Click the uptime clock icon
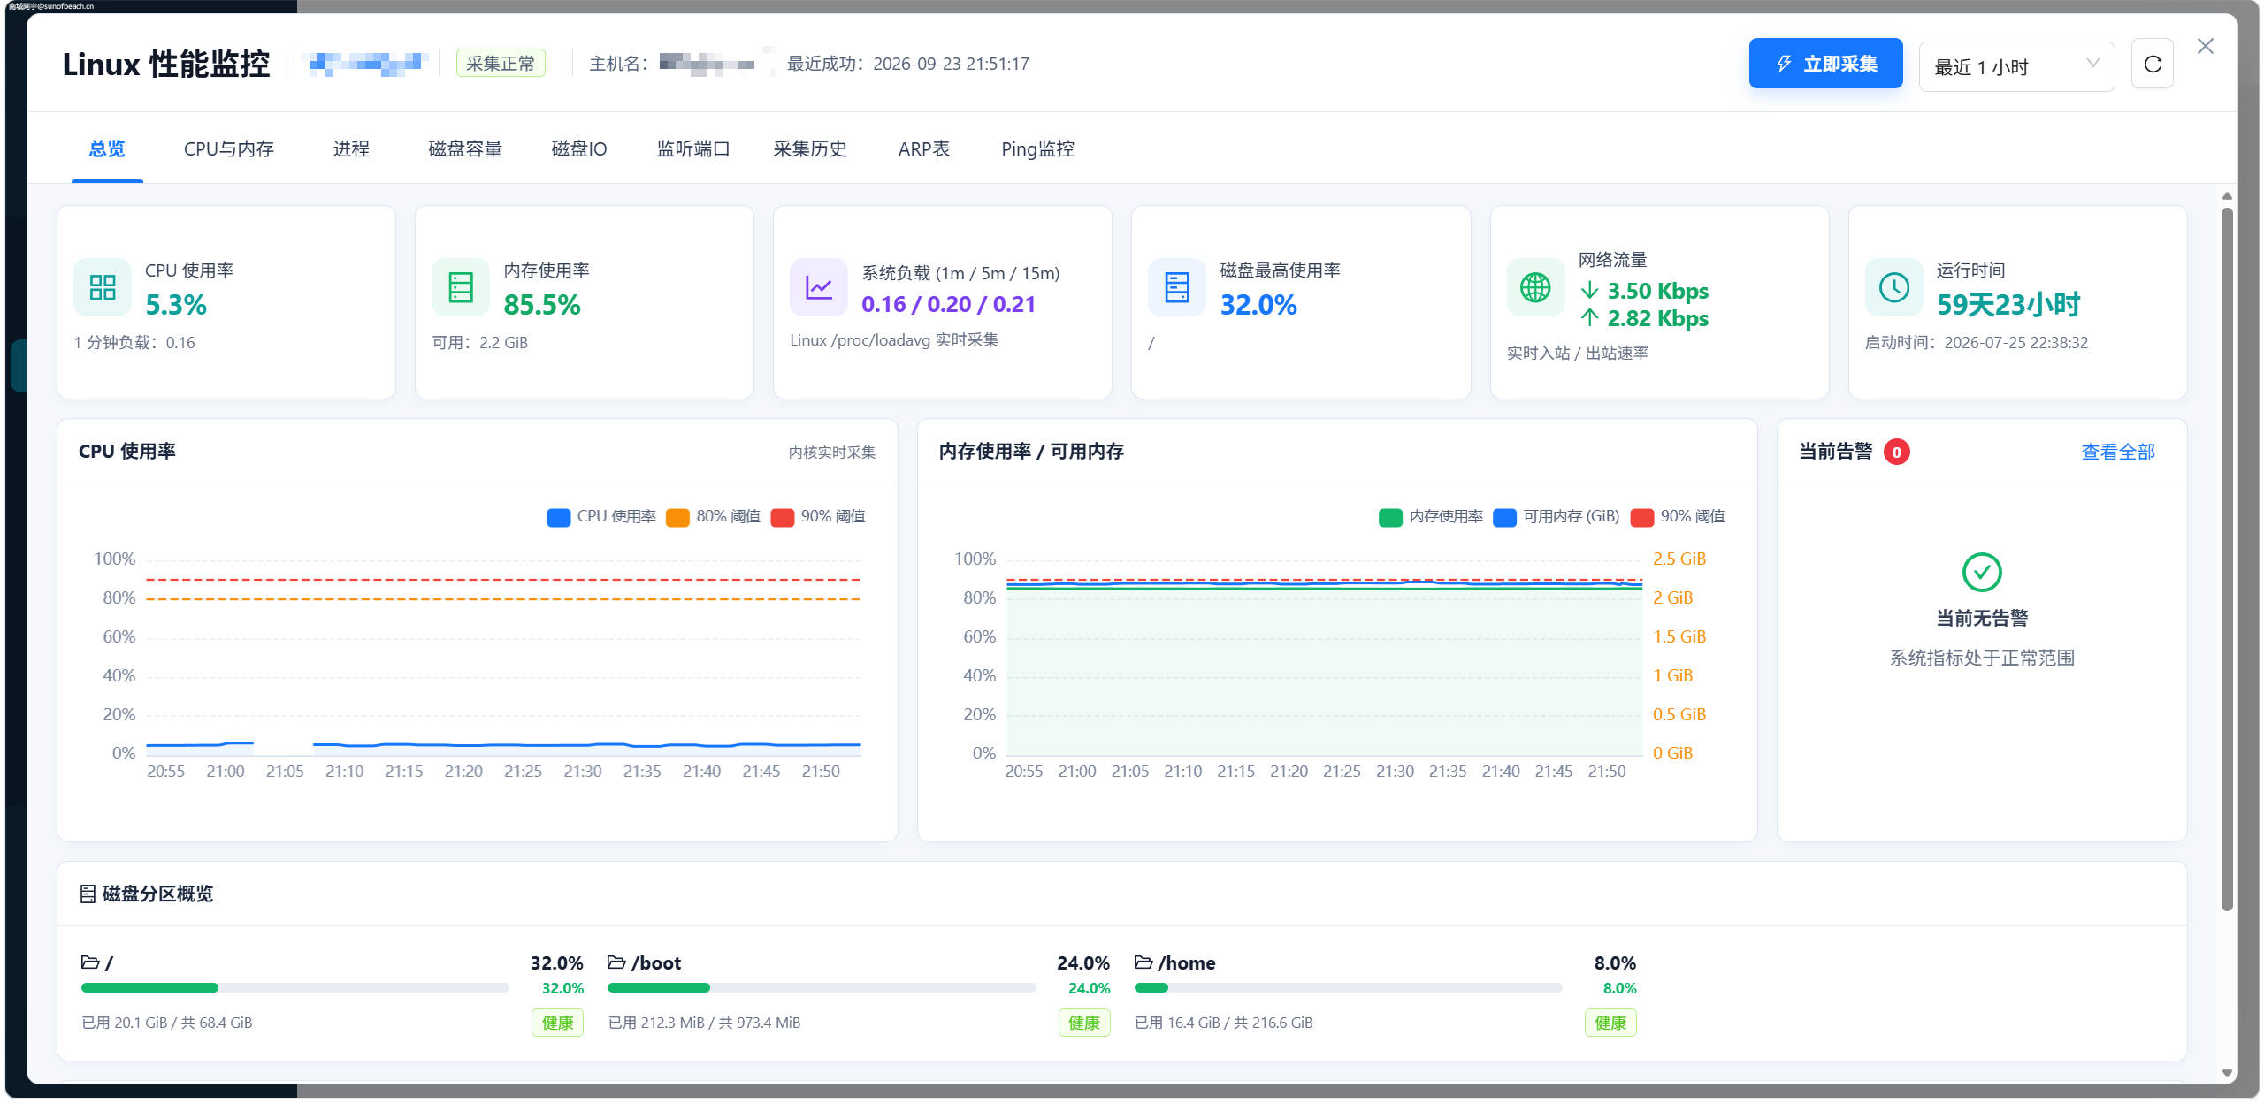Screen dimensions: 2264x1103 coord(1893,287)
